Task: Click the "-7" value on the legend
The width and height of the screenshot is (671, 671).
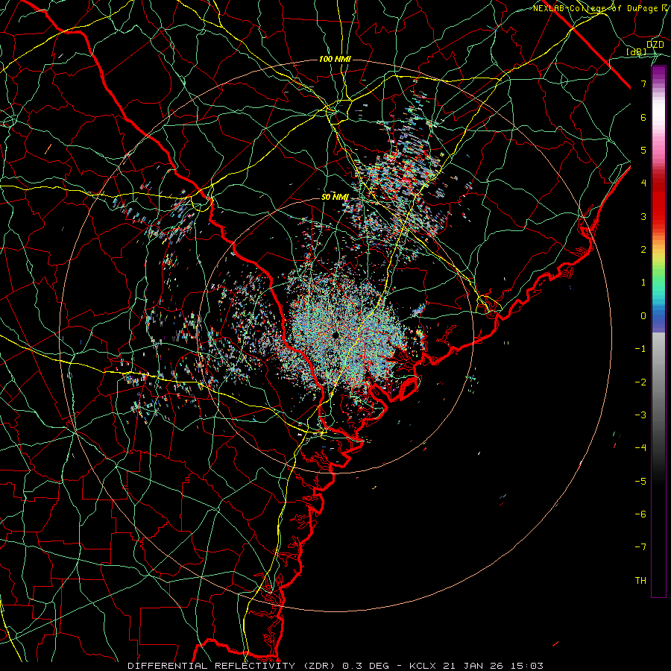Action: [640, 547]
